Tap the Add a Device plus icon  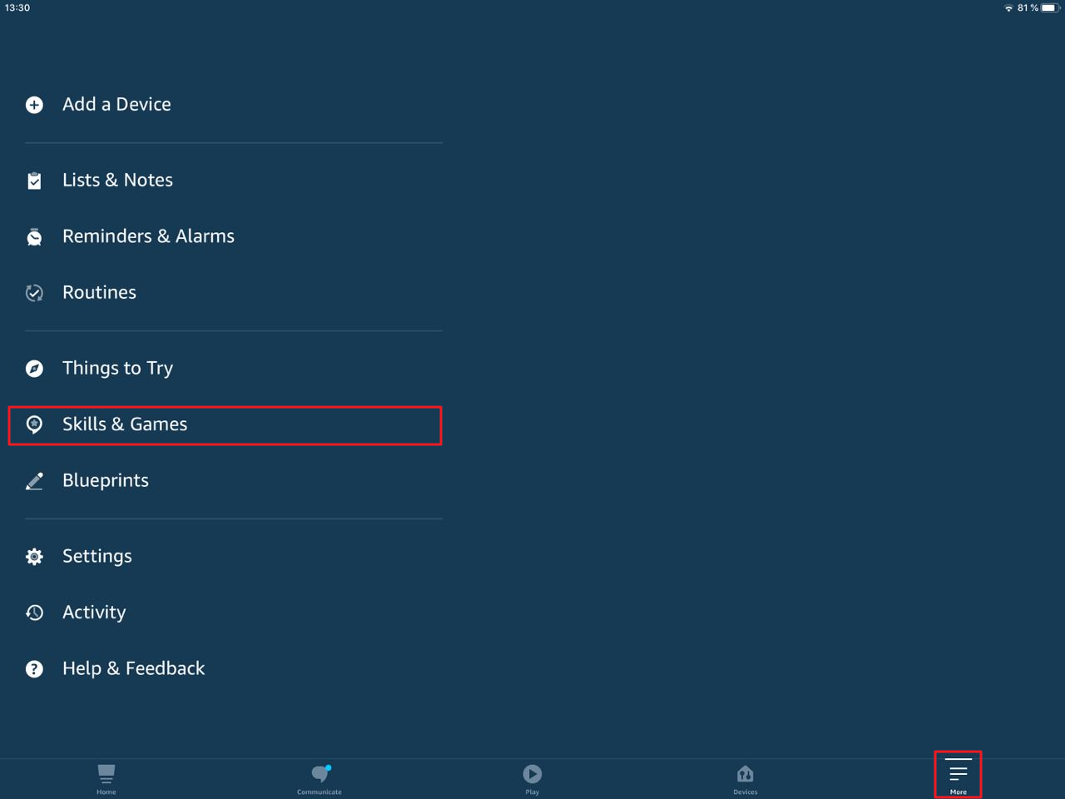pos(34,105)
